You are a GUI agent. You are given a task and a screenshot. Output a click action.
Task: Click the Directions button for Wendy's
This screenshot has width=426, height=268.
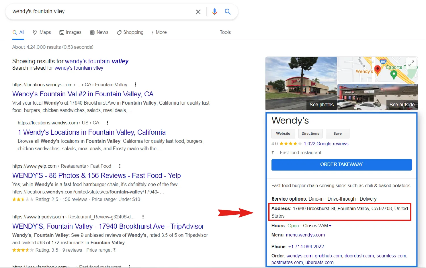tap(310, 134)
